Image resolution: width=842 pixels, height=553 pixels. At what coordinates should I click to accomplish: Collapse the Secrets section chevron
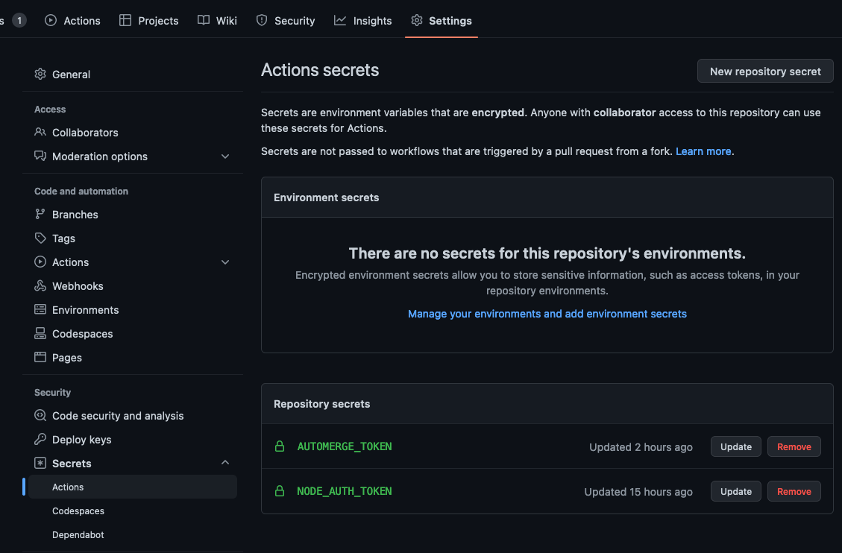pos(225,462)
